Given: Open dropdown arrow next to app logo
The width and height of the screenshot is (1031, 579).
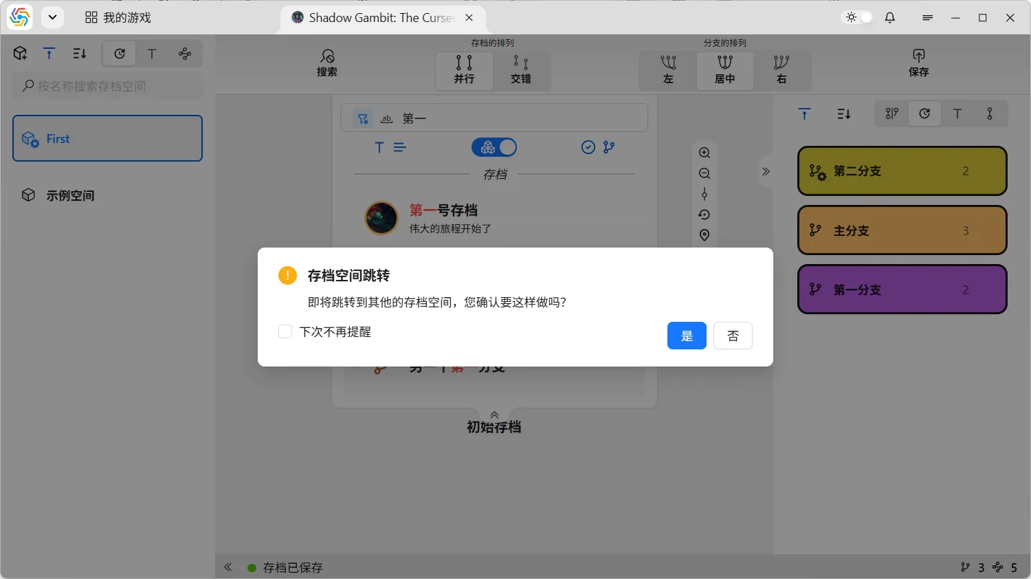Looking at the screenshot, I should click(x=52, y=18).
